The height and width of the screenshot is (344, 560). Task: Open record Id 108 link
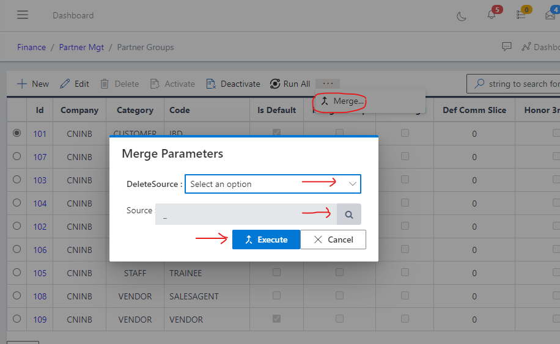coord(40,296)
